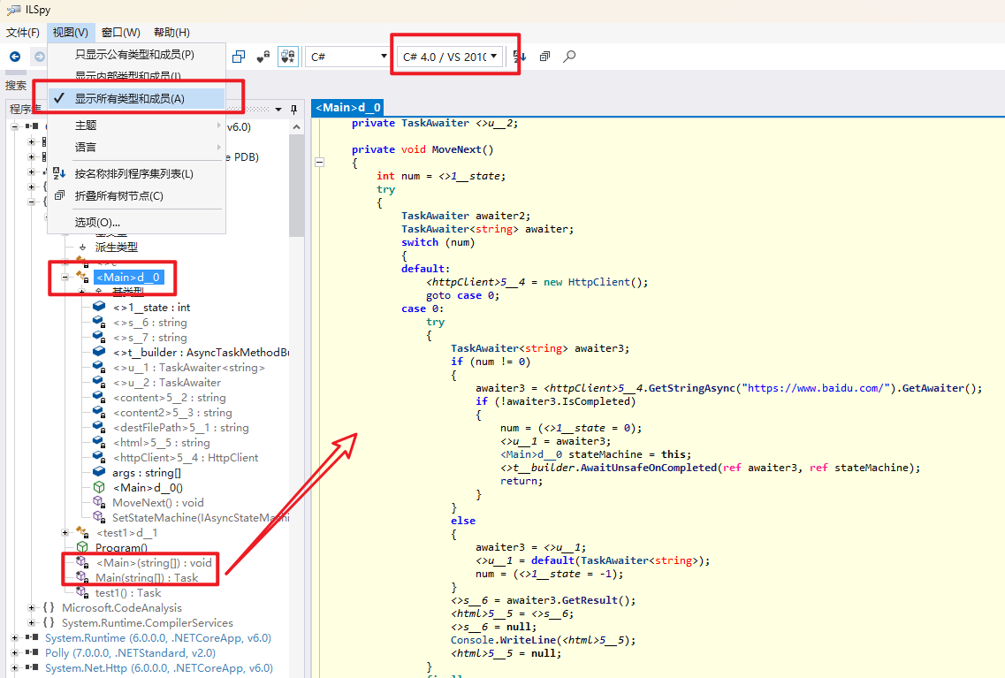Open search with the magnifier icon
Screen dimensions: 1005x678
pyautogui.click(x=569, y=57)
